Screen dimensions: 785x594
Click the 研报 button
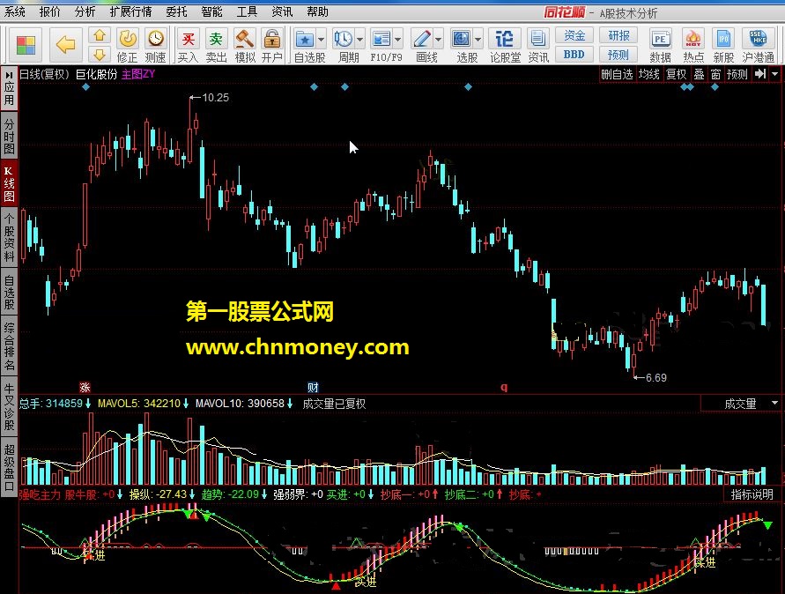pos(618,35)
